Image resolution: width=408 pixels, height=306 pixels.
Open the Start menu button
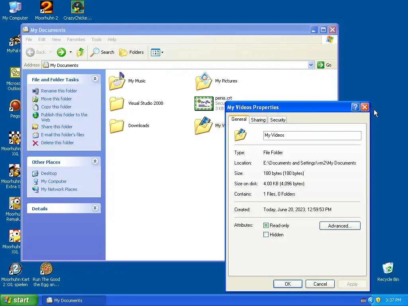19,300
